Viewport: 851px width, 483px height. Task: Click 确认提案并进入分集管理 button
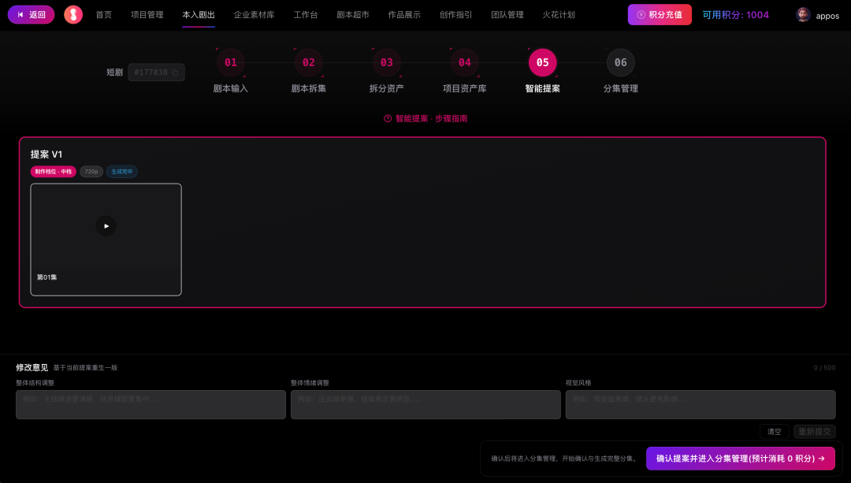pos(740,459)
